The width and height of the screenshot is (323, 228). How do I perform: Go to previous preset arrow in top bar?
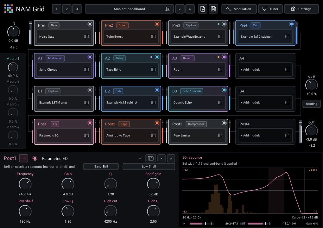point(180,9)
